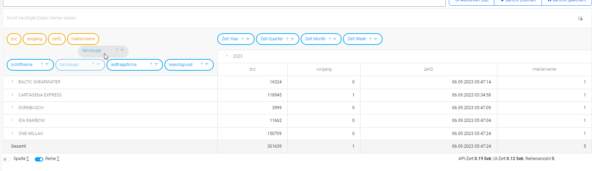Click sort arrow on Zeit Quarter chip
592x171 pixels.
point(287,39)
